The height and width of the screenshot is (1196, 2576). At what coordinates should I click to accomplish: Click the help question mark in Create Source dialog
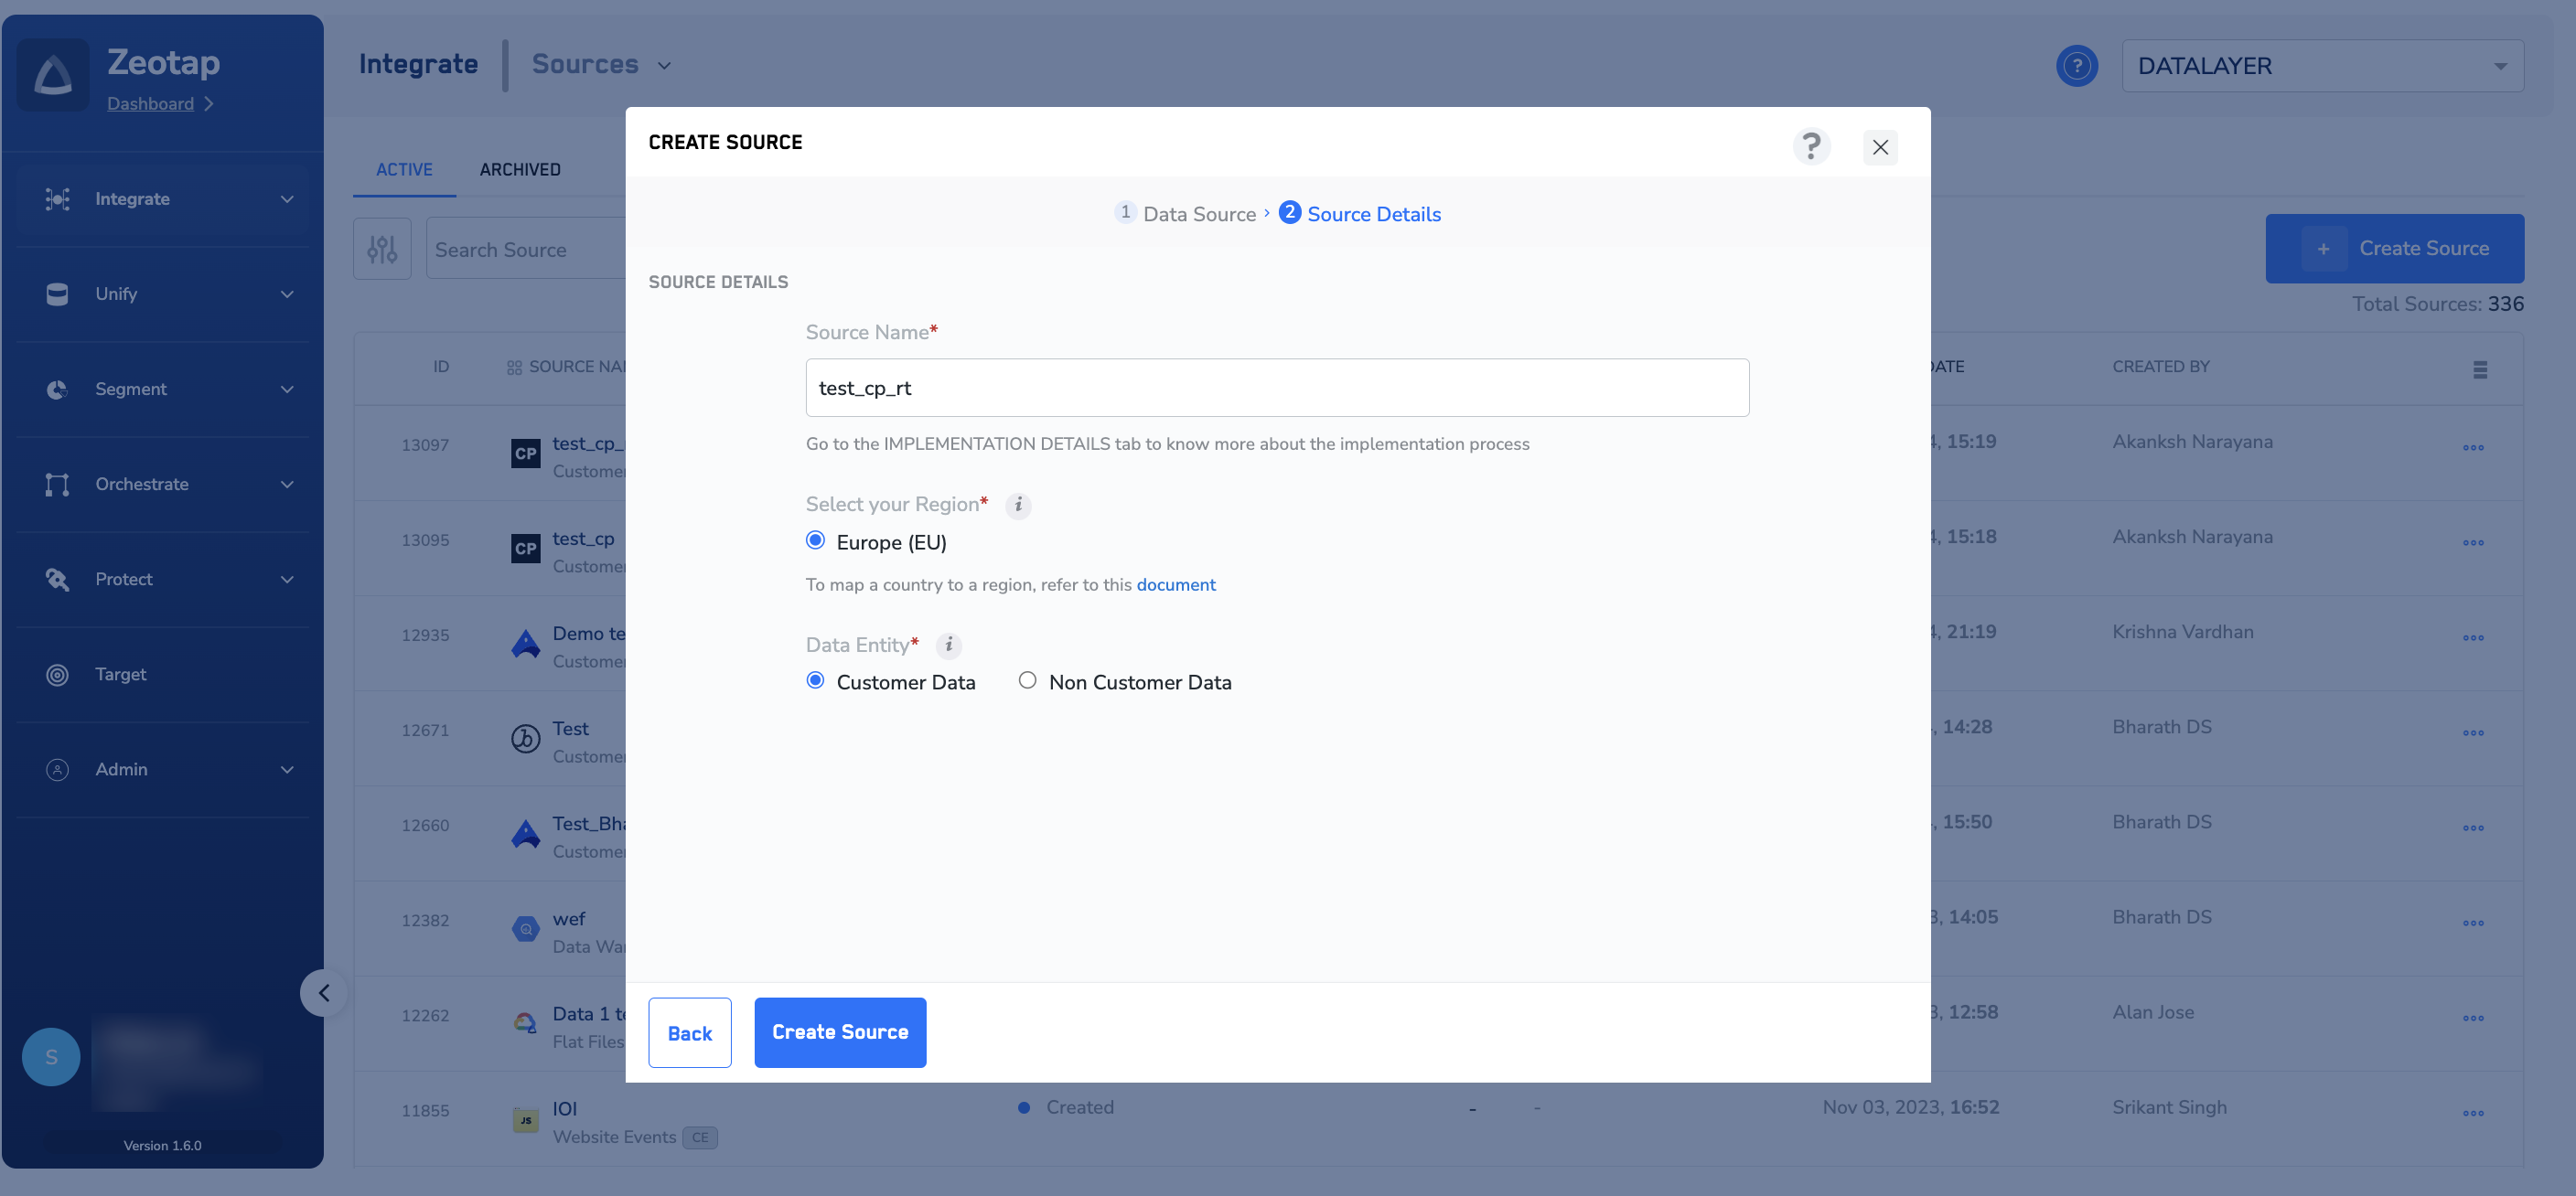coord(1810,146)
